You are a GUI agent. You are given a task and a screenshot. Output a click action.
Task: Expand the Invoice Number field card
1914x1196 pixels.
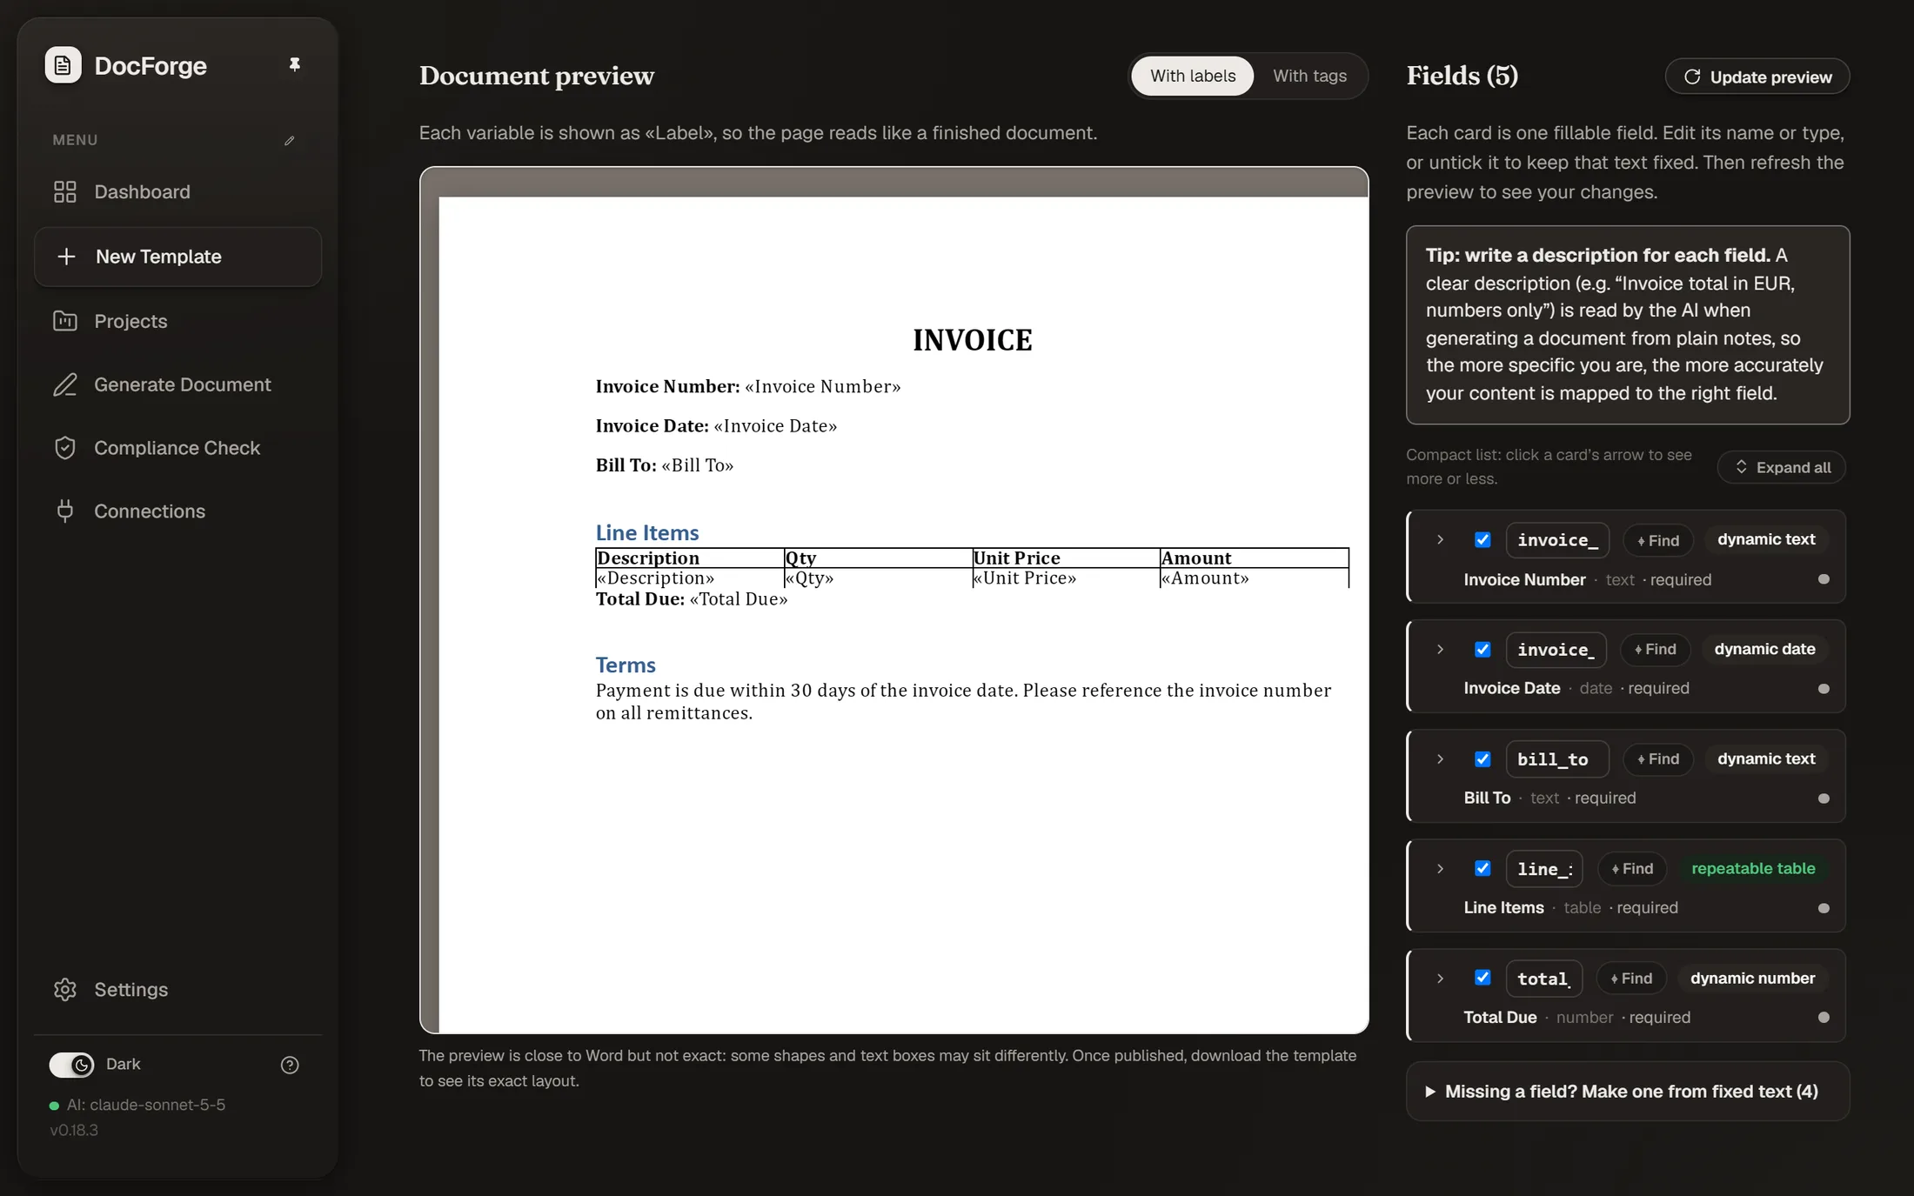1440,540
